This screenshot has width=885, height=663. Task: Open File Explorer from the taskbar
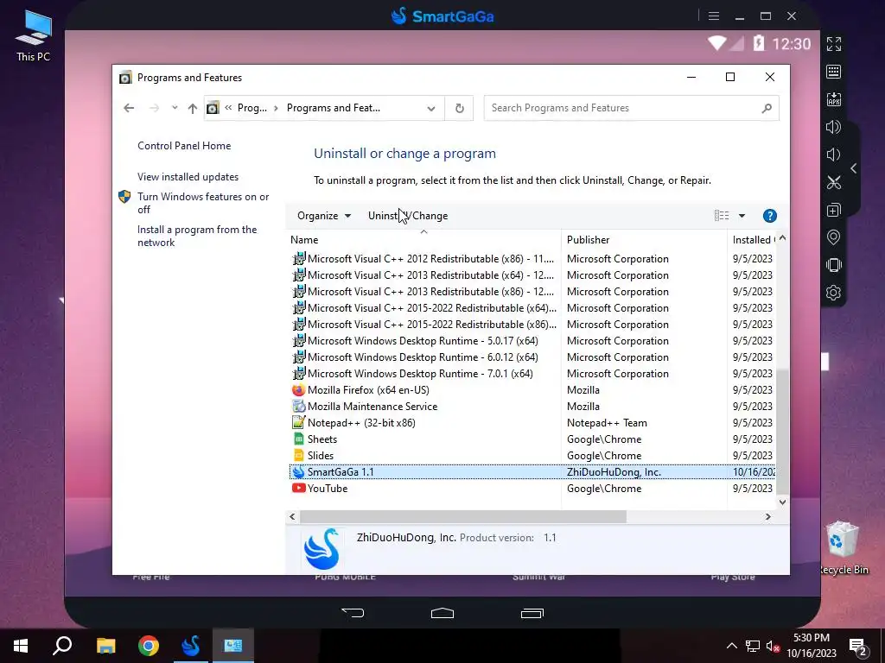tap(105, 646)
